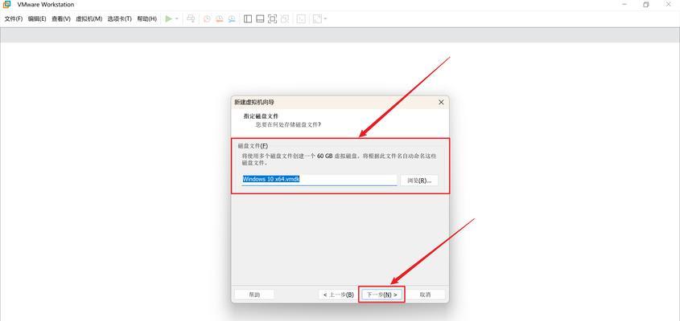Click the take snapshot clock icon
The width and height of the screenshot is (680, 321).
point(208,18)
